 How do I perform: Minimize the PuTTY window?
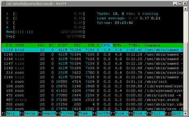tap(175, 4)
